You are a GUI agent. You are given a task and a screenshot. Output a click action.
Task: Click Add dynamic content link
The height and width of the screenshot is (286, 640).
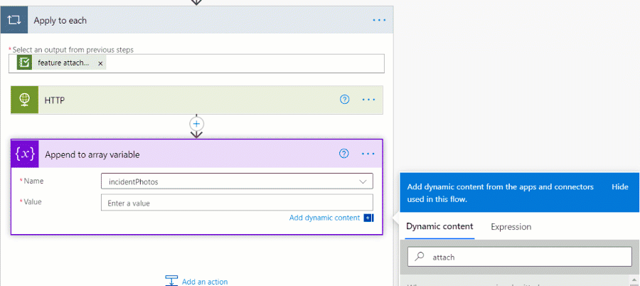(x=324, y=218)
